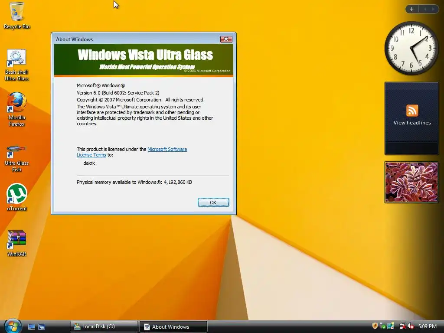444x333 pixels.
Task: Click Switch between windows quick launch icon
Action: [42, 327]
